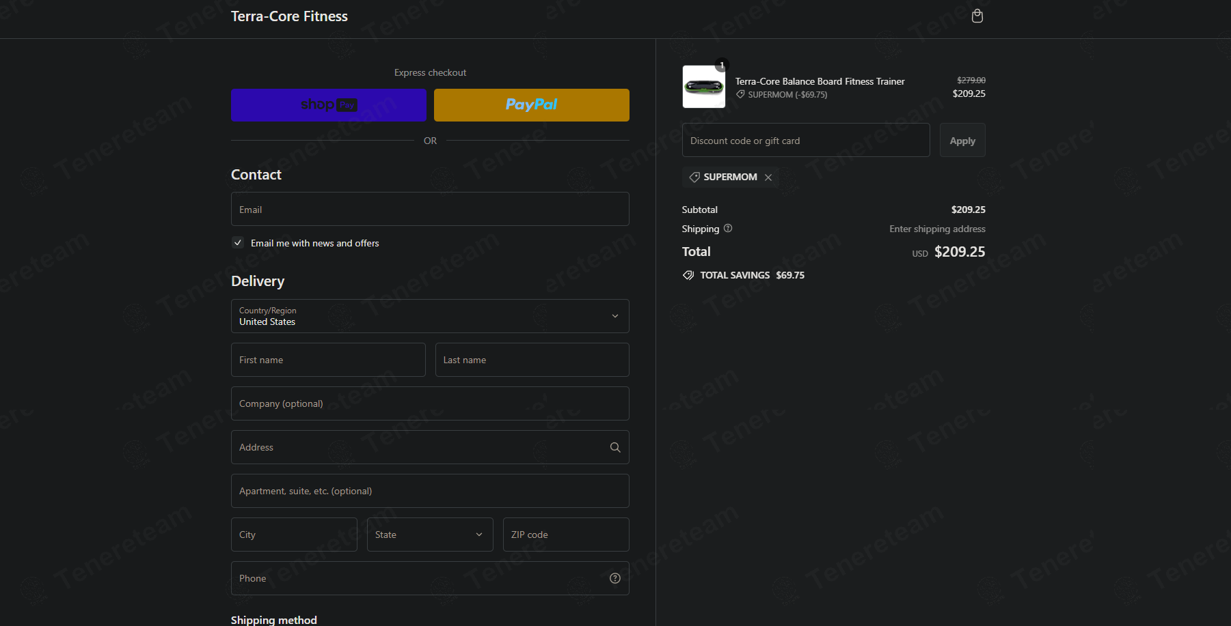Pay with the Shop Pay button
The height and width of the screenshot is (626, 1231).
[328, 105]
